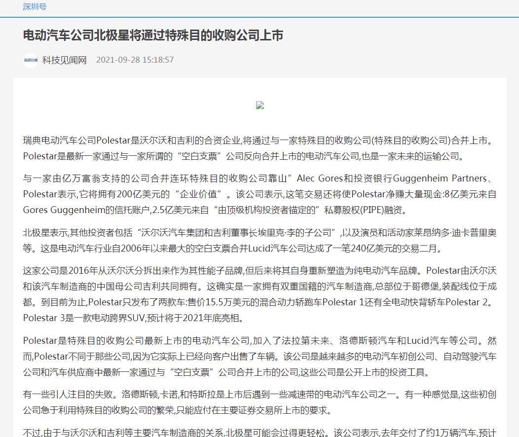Click the article headline 电动汽车公司北极星将通过特殊目的收购公司上市

pyautogui.click(x=153, y=35)
